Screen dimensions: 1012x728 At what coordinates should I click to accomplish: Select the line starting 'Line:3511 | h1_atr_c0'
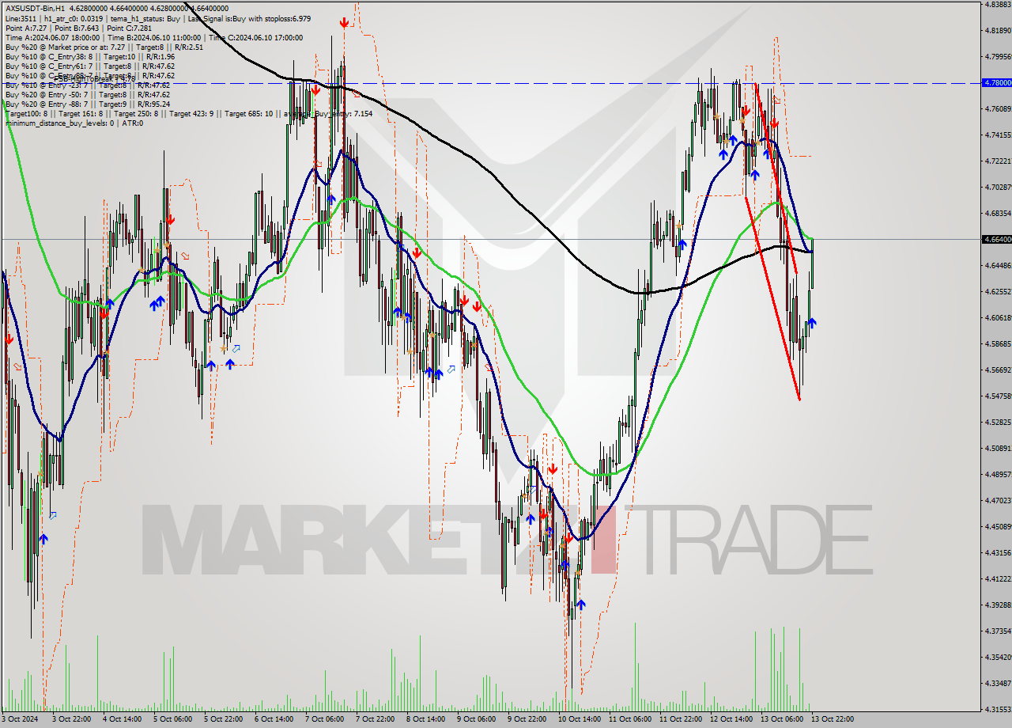tap(160, 18)
